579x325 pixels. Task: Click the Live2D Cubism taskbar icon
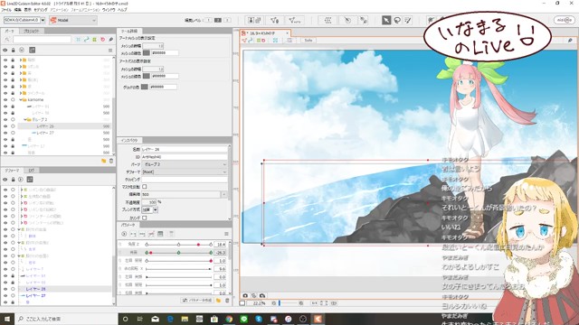pos(318,319)
